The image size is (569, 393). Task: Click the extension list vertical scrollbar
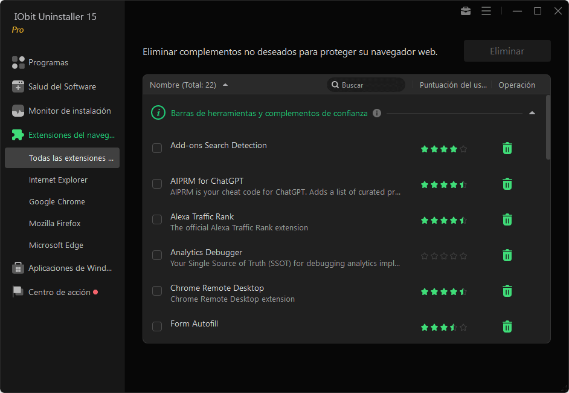(548, 128)
